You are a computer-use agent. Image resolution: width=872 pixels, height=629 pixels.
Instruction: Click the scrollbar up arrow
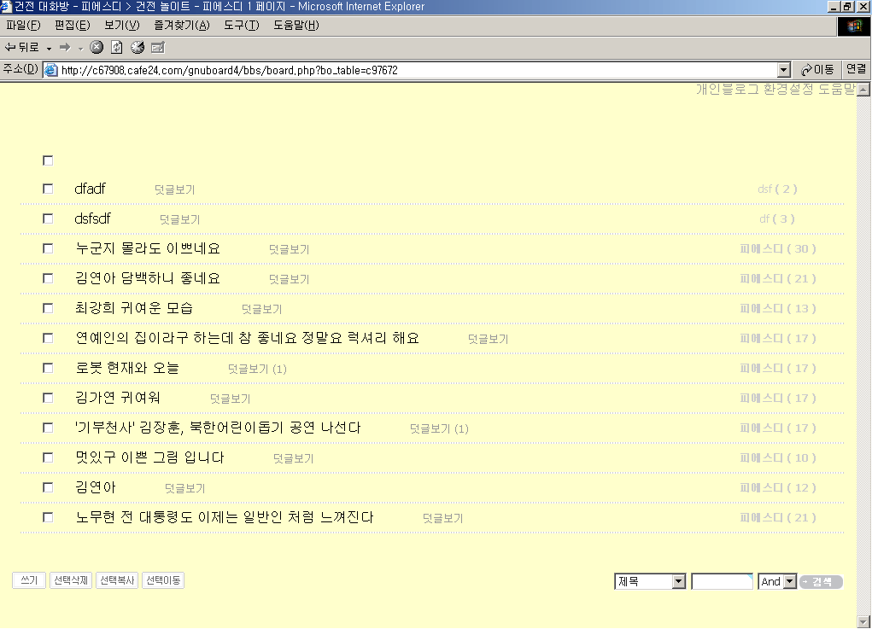coord(863,90)
